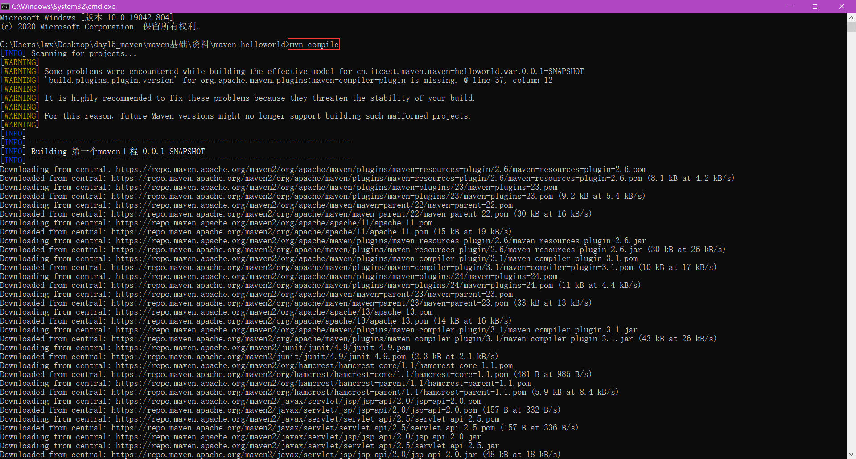Minimize the cmd.exe window
This screenshot has height=459, width=856.
point(790,6)
